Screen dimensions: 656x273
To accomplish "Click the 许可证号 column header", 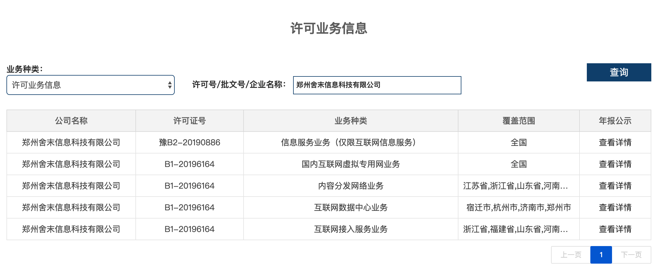I will 190,121.
